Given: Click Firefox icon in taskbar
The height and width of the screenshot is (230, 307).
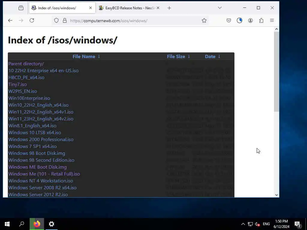Looking at the screenshot, I should [x=37, y=224].
